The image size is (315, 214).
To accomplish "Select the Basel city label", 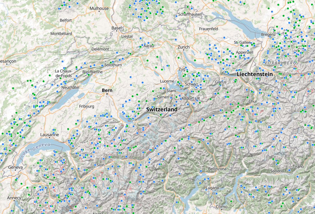I will [117, 28].
